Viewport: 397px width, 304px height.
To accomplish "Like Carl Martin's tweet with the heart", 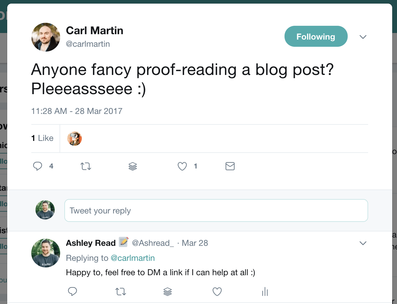I will [182, 166].
